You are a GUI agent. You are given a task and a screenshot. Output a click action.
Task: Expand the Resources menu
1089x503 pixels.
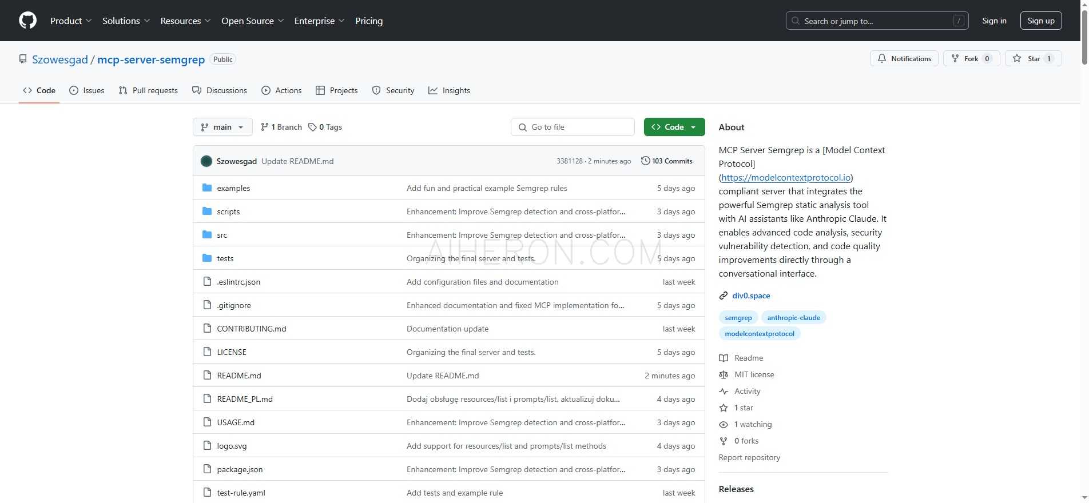coord(185,21)
